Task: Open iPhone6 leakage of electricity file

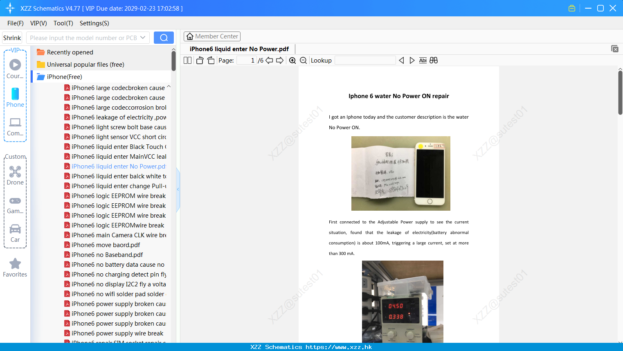Action: click(x=115, y=117)
